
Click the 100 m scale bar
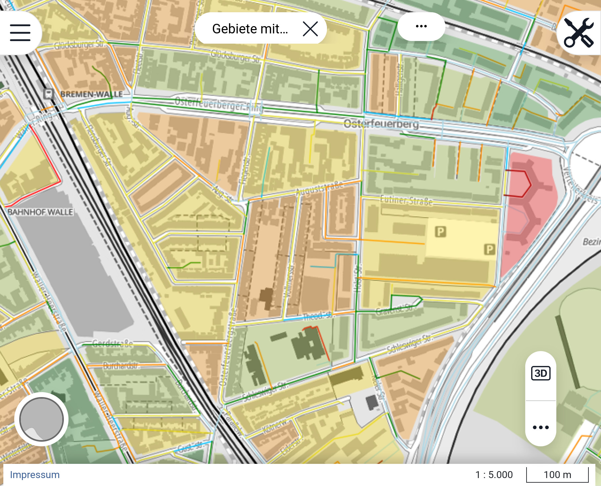[557, 475]
